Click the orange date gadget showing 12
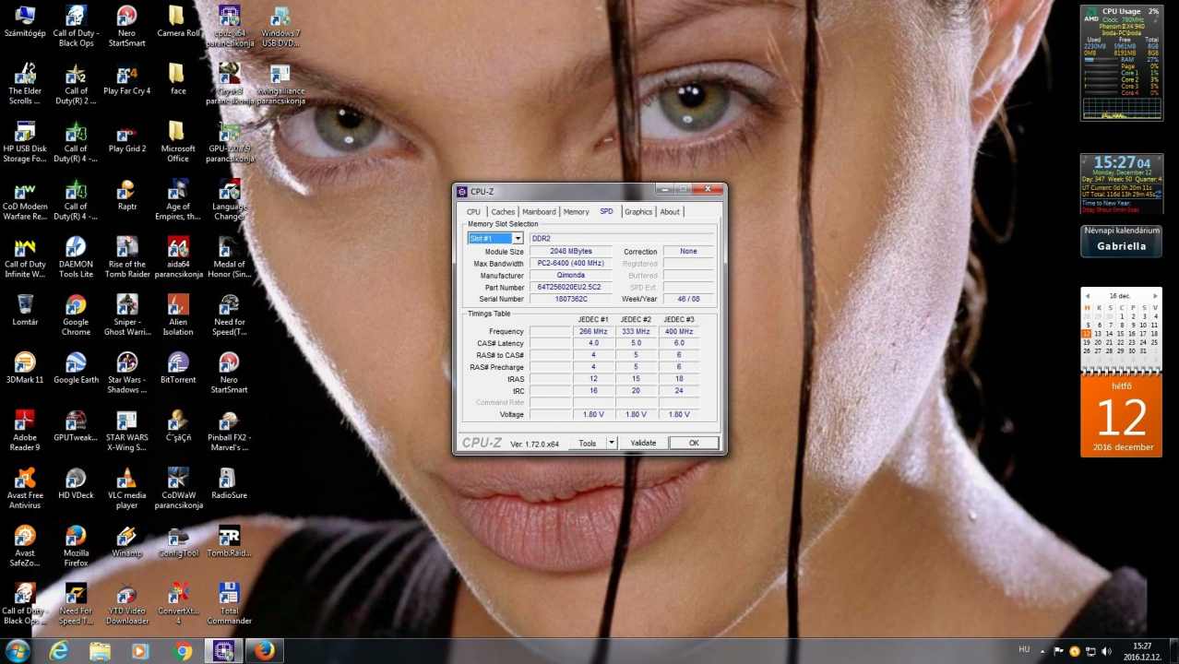Viewport: 1179px width, 664px height. click(1121, 416)
